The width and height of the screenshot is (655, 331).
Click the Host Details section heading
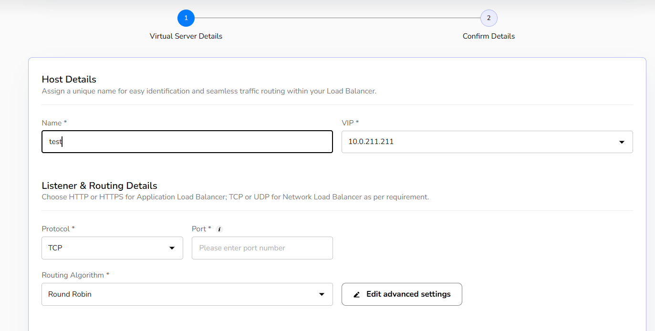(69, 80)
